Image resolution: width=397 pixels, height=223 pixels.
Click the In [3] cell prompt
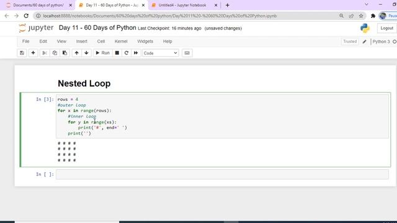point(45,99)
